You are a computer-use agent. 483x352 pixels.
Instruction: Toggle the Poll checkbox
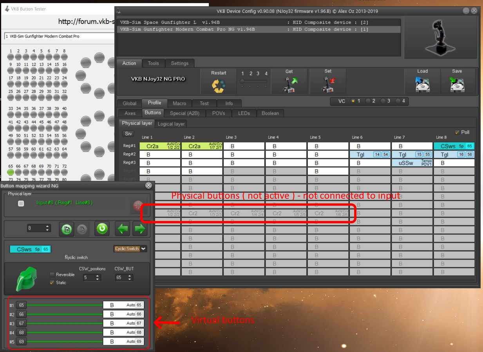coord(457,132)
